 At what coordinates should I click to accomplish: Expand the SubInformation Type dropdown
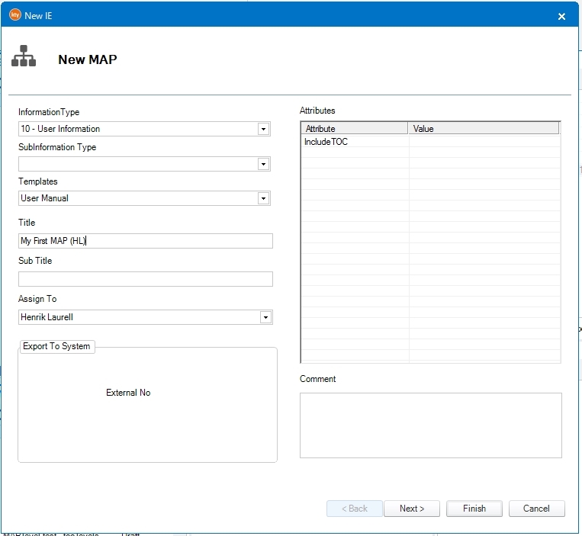click(263, 164)
